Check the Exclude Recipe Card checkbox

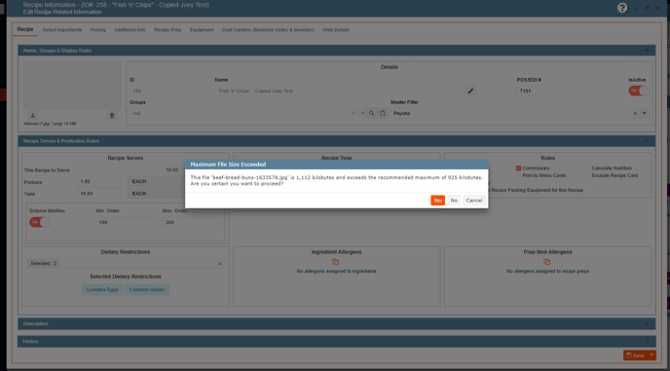coord(587,175)
